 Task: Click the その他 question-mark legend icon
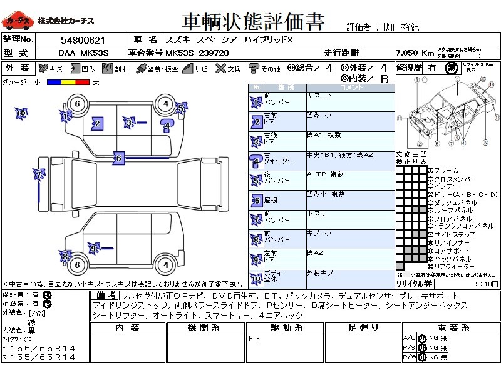(x=254, y=68)
